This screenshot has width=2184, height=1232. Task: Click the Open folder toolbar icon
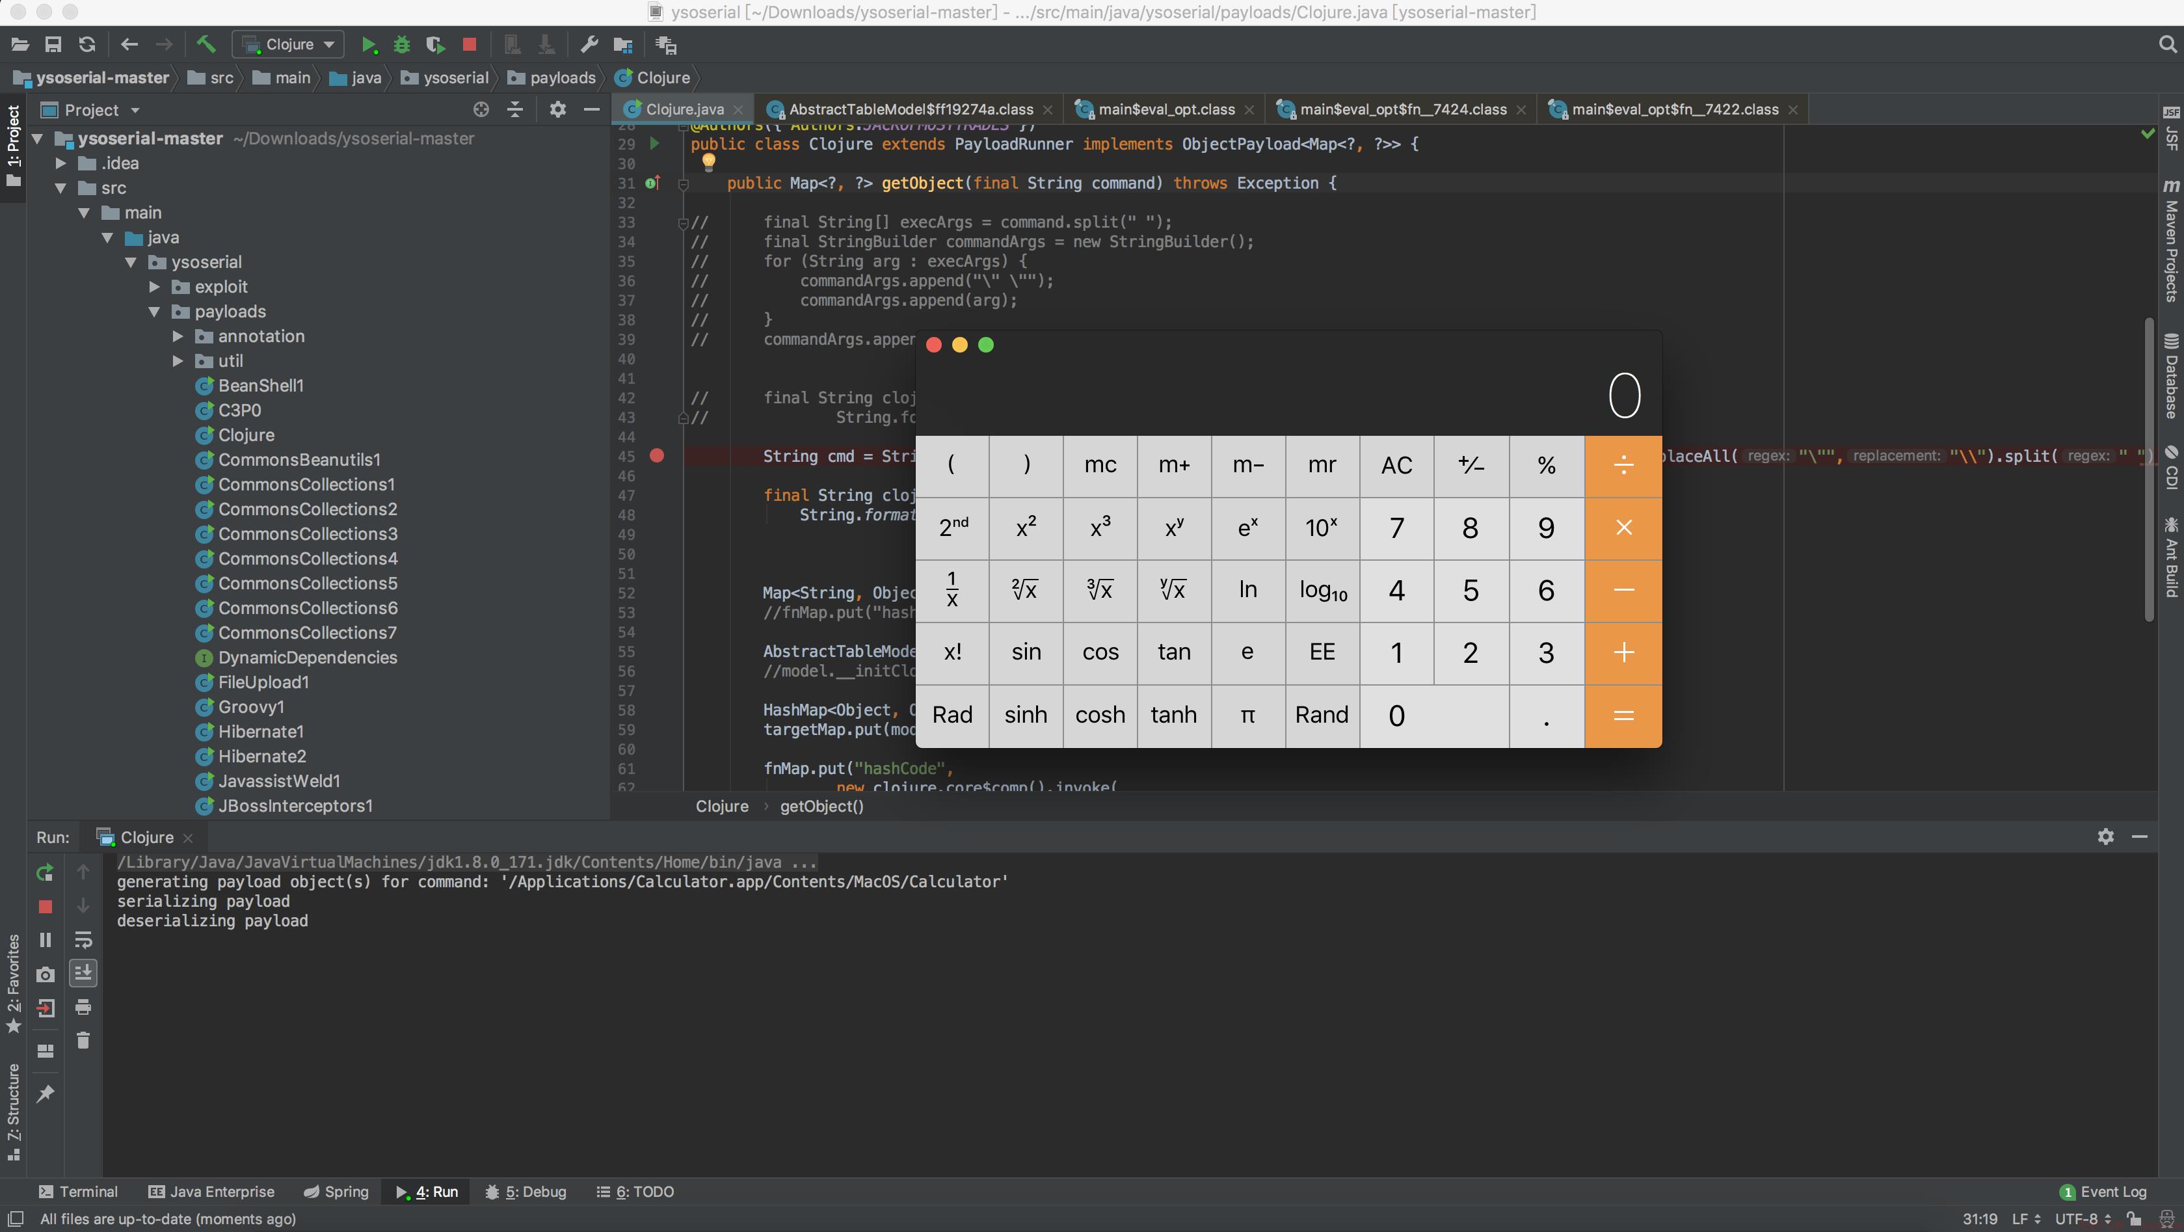point(20,44)
